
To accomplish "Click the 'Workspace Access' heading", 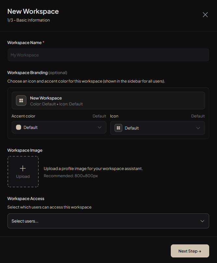I will (x=26, y=199).
